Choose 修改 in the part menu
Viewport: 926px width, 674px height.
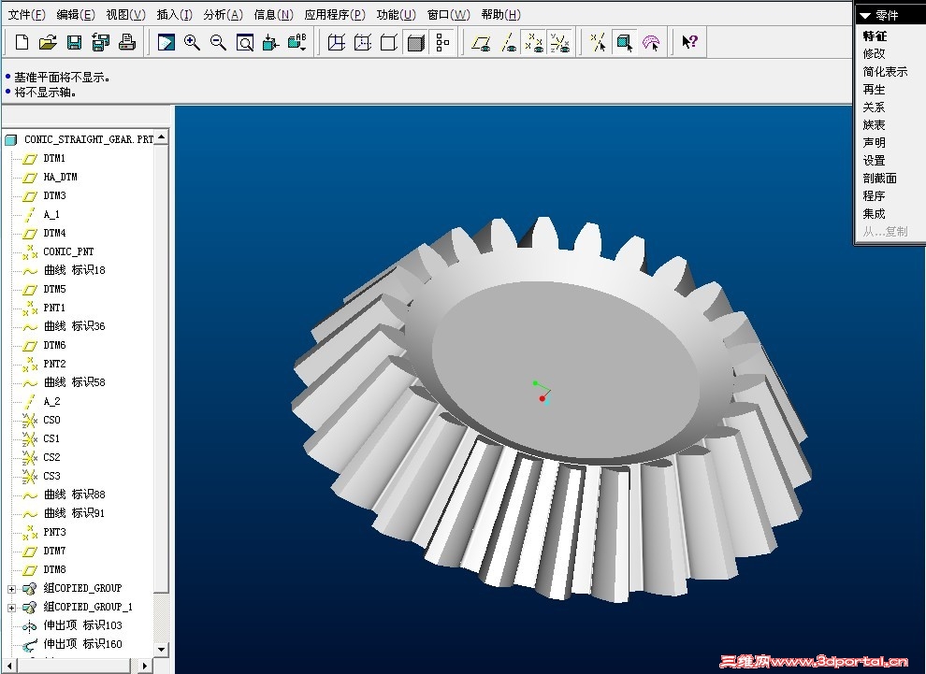[x=874, y=53]
